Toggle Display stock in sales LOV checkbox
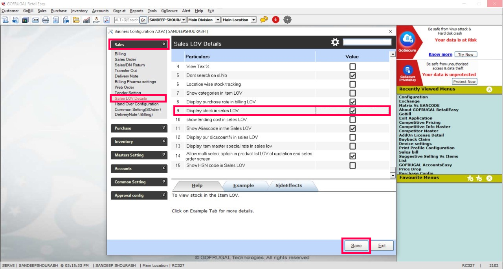503x269 pixels. (x=352, y=111)
